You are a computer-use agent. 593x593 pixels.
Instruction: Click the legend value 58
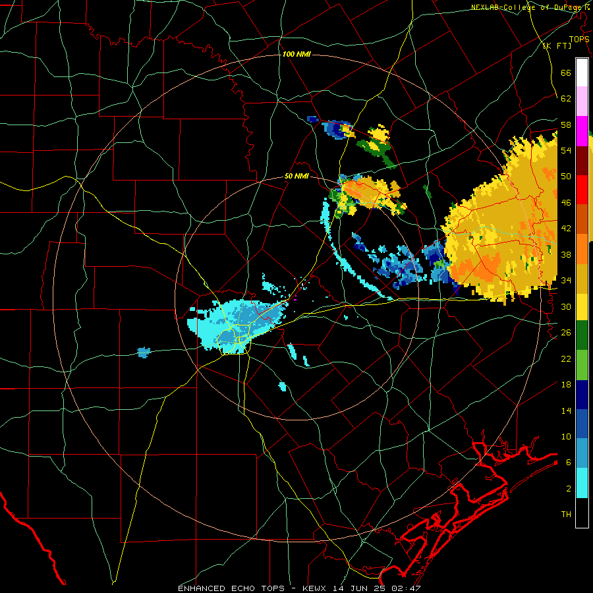coord(566,125)
